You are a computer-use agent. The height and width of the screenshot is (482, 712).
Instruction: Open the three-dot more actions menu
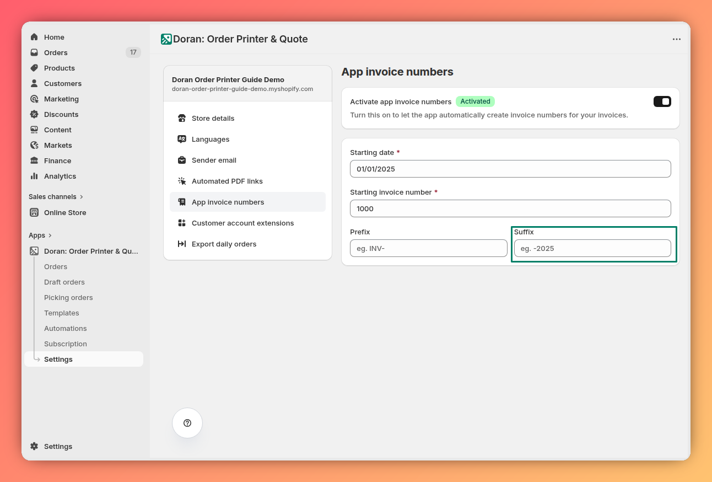[x=677, y=39]
